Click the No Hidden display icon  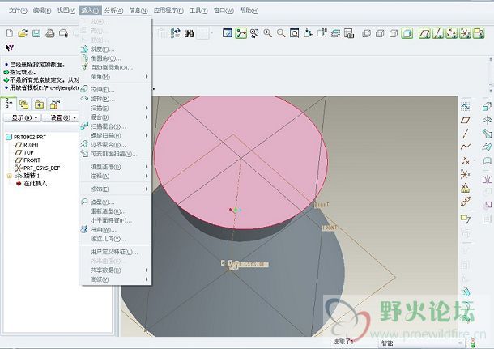[x=394, y=33]
